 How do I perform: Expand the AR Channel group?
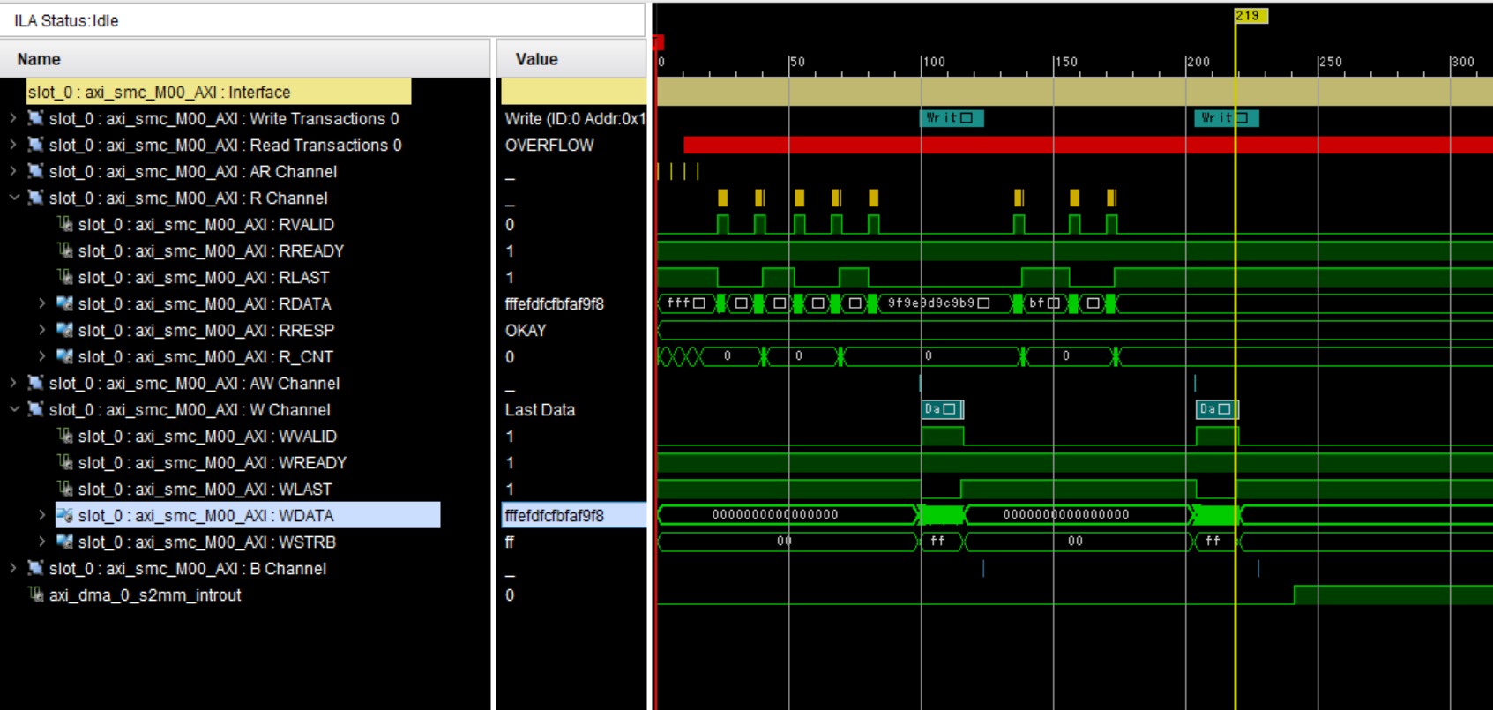tap(12, 171)
